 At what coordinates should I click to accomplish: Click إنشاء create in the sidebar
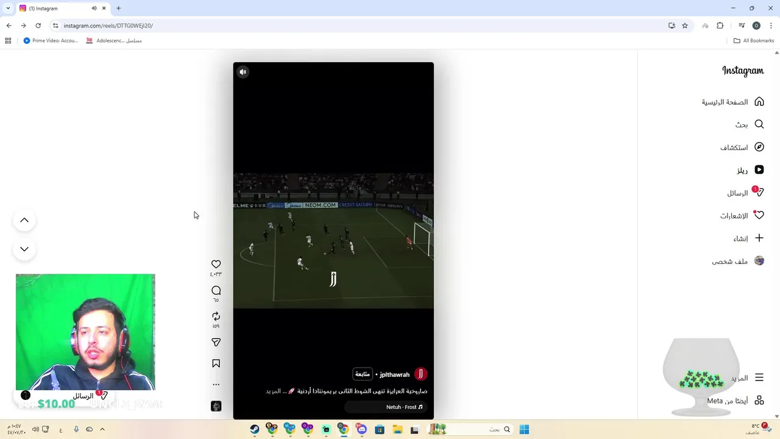(748, 238)
